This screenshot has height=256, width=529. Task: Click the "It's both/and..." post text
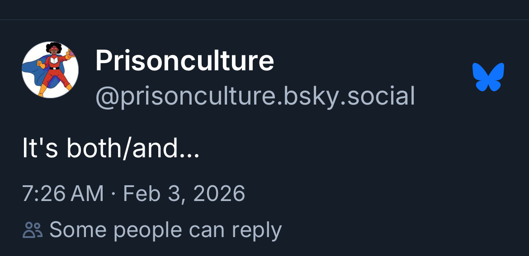111,149
